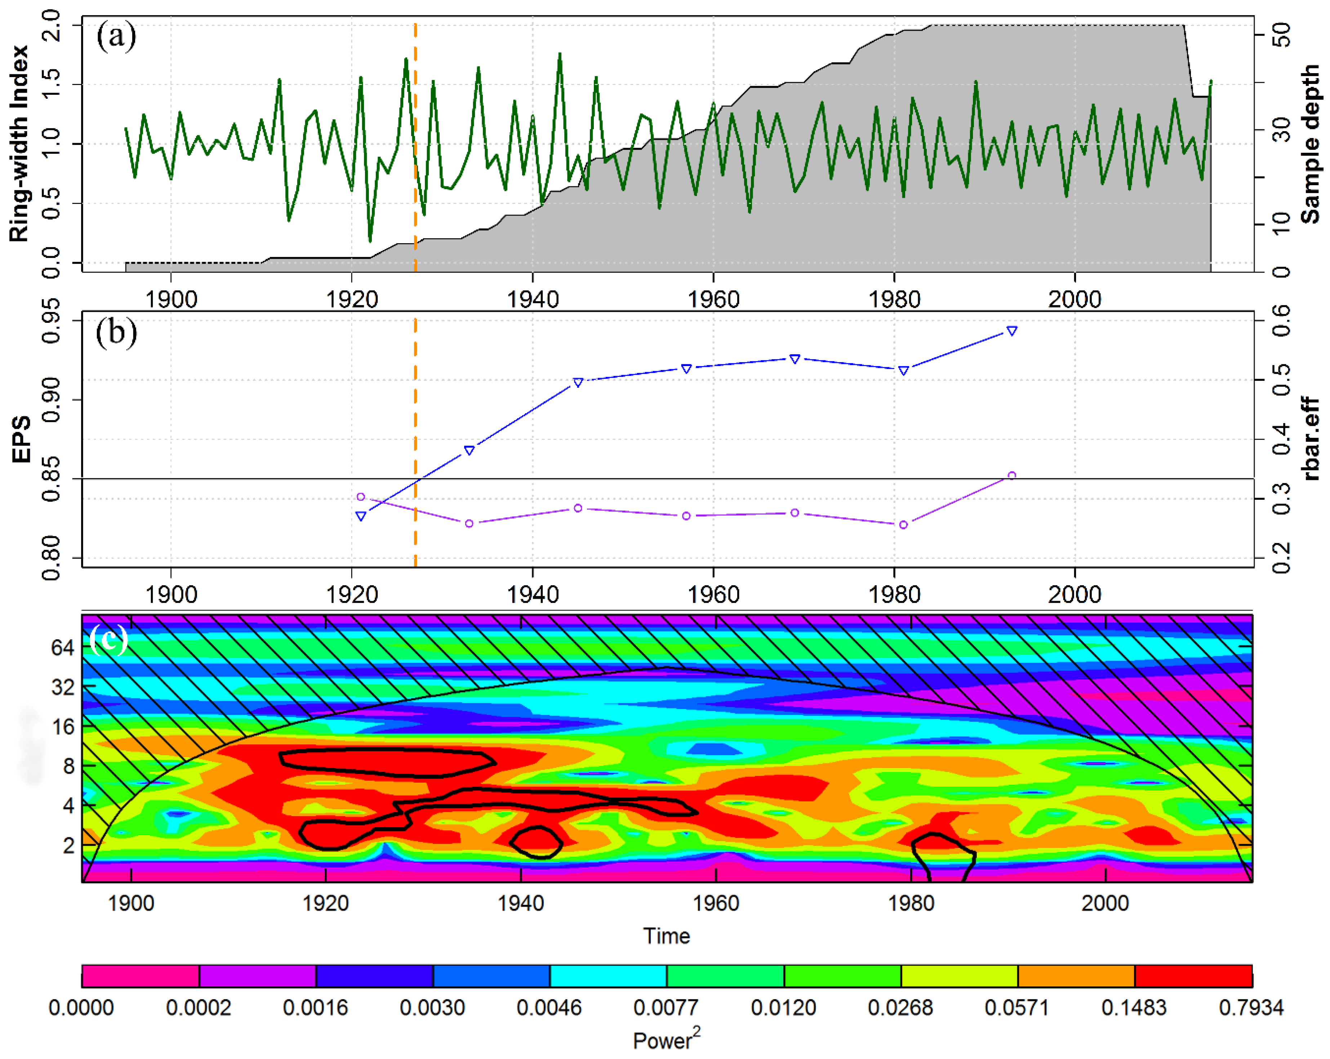Click the rbar.eff tick label 0.6

click(x=1282, y=320)
